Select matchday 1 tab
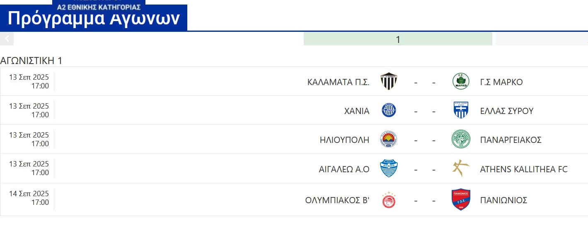The width and height of the screenshot is (588, 228). (x=398, y=39)
